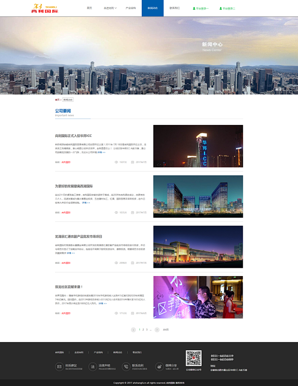Select page 2 in the pagination
This screenshot has width=298, height=386.
(x=143, y=329)
